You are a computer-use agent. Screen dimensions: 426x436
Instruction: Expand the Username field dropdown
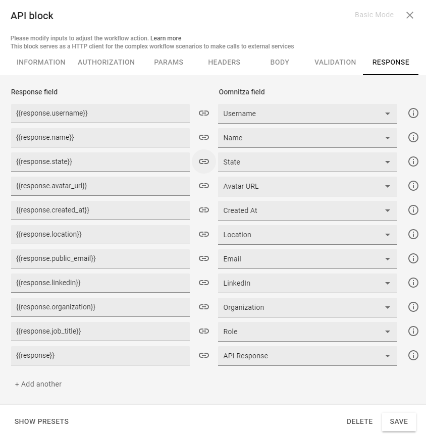(x=387, y=114)
